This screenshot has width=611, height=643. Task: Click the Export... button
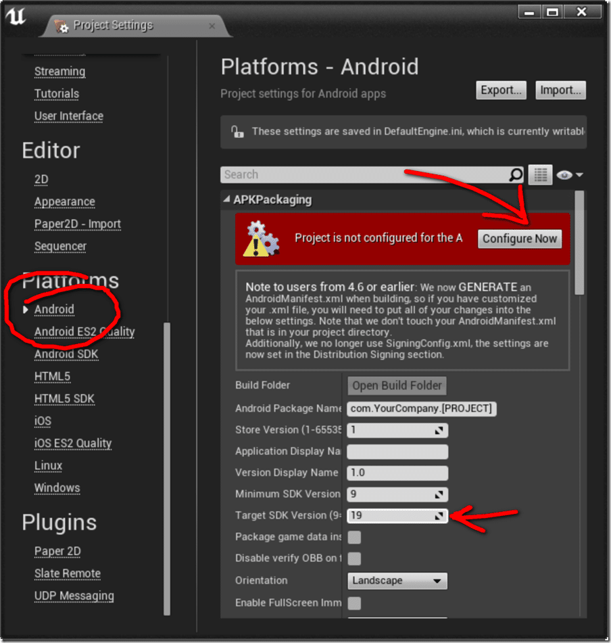point(501,90)
